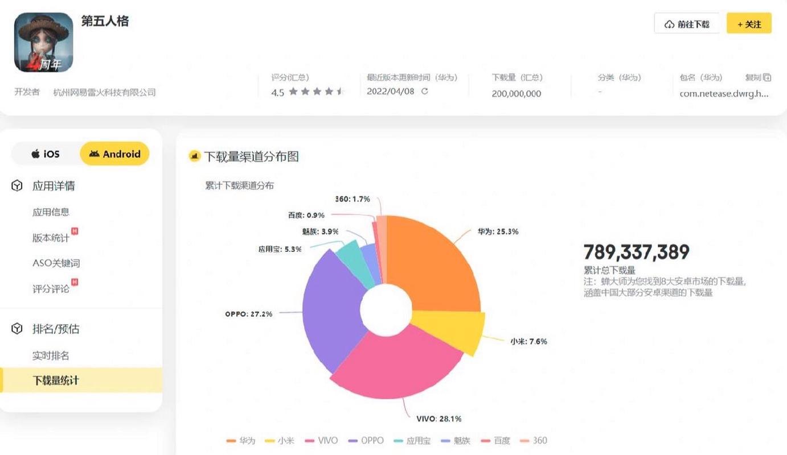Image resolution: width=787 pixels, height=455 pixels.
Task: Click the 2022/04/08 update date
Action: point(390,91)
